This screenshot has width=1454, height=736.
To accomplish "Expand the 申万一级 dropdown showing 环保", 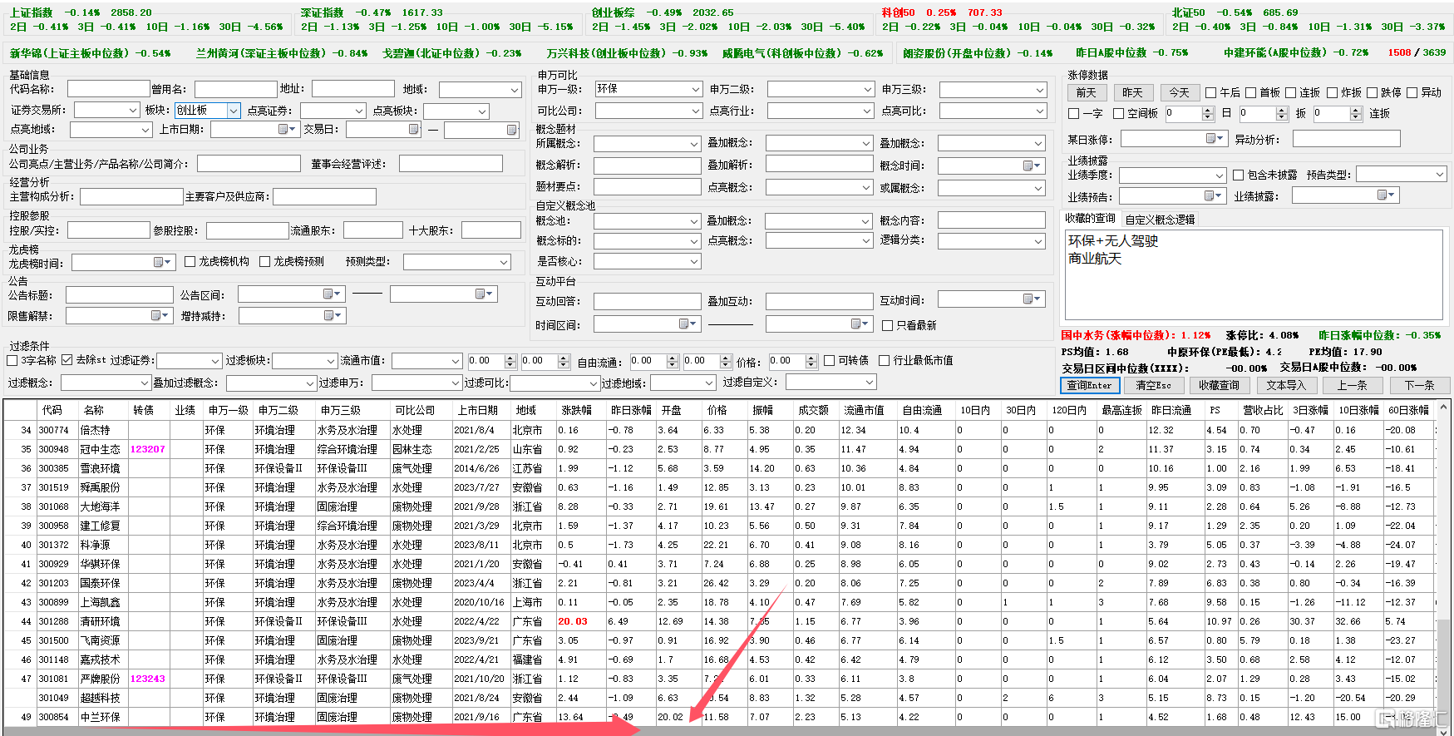I will (696, 89).
